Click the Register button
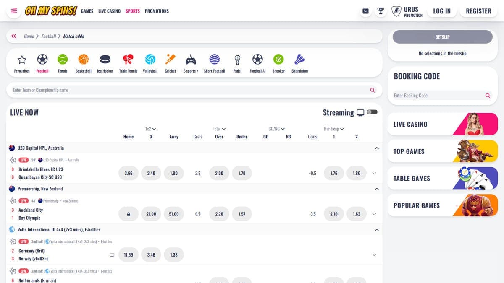 coord(478,11)
